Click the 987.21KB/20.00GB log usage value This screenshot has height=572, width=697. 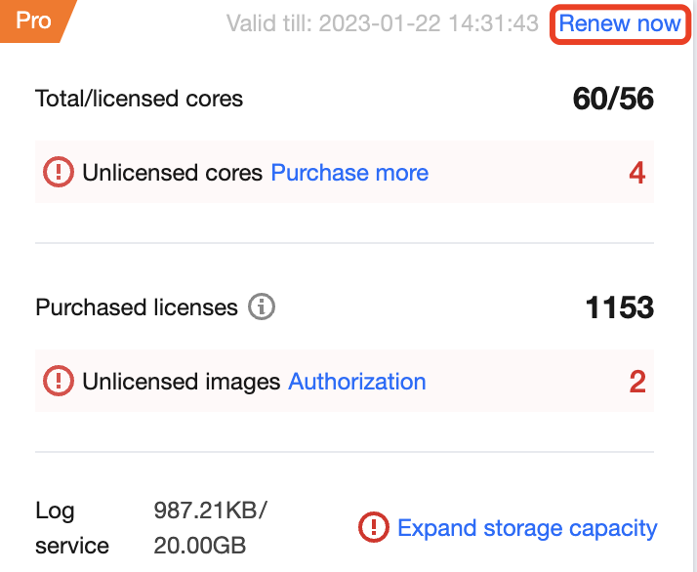click(x=210, y=528)
